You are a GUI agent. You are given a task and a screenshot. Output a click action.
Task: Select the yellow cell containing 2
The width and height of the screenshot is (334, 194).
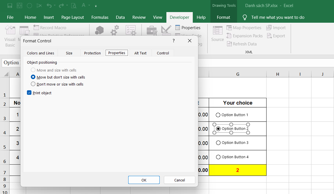[x=237, y=170]
